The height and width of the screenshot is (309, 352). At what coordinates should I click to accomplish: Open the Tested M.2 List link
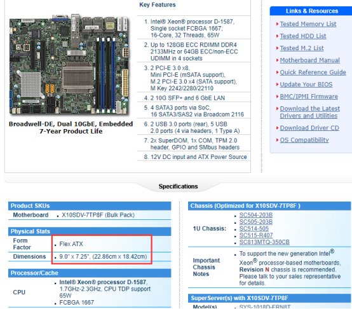click(302, 48)
